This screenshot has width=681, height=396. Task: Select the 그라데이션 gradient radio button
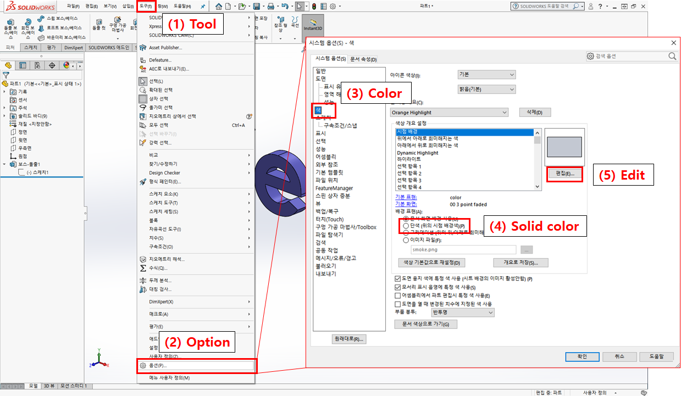click(406, 232)
